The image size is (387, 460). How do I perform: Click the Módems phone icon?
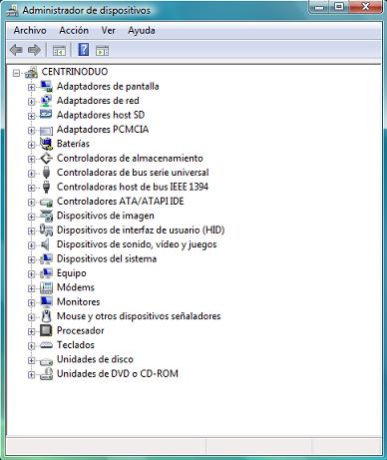[x=46, y=287]
